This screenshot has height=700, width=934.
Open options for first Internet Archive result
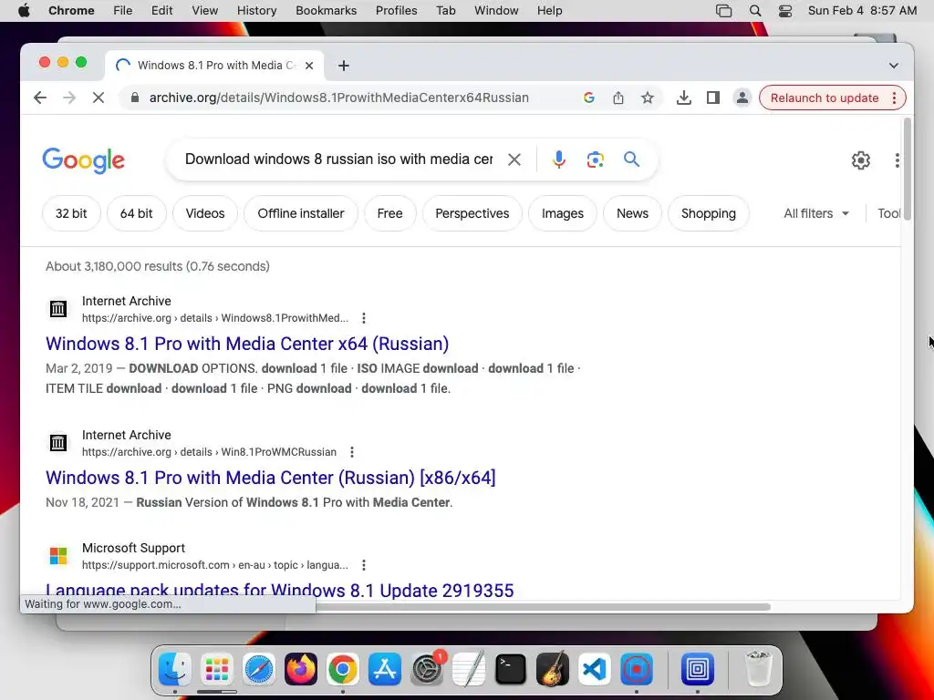click(363, 318)
